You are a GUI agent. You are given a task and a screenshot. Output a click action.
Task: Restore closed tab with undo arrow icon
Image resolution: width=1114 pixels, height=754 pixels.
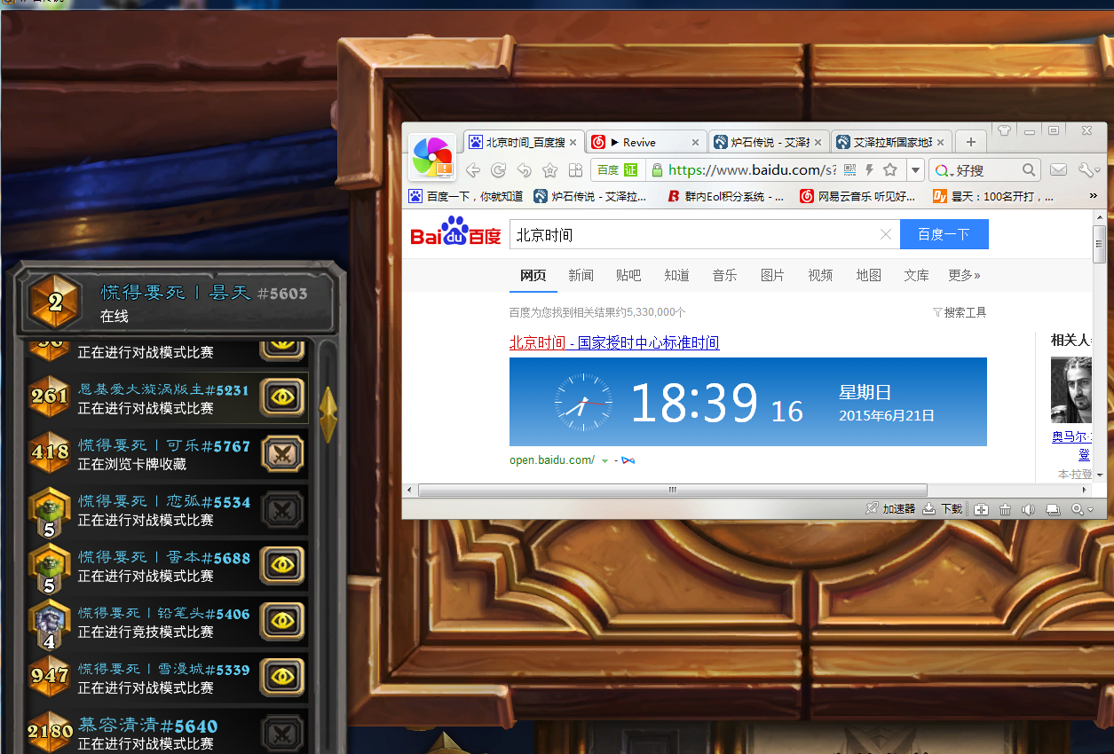click(x=525, y=170)
